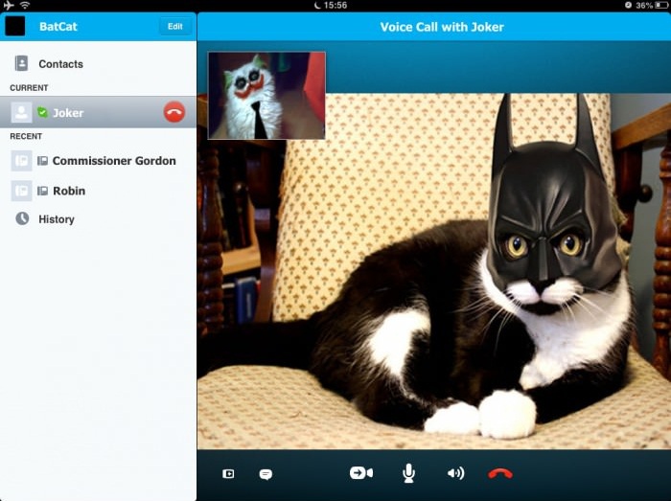Toggle the speaker volume icon

455,473
